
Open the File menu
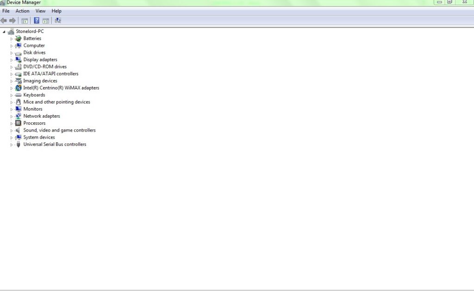pyautogui.click(x=6, y=11)
